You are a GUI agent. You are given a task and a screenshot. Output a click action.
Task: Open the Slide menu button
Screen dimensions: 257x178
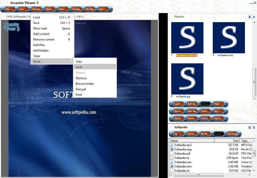point(50,9)
